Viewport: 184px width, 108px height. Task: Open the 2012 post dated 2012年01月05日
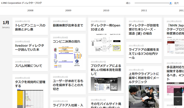(175, 29)
